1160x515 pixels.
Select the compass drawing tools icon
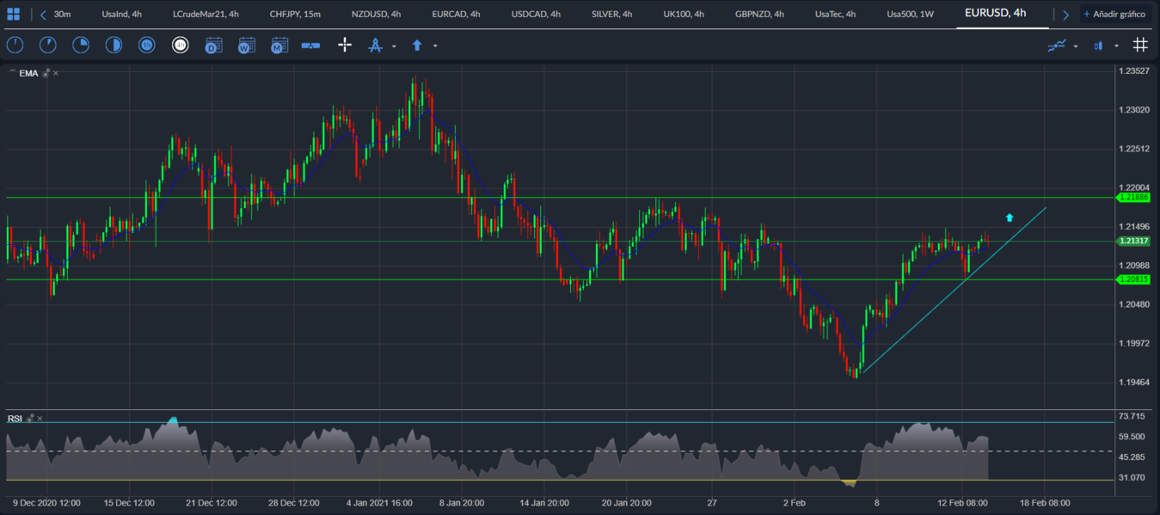coord(375,45)
